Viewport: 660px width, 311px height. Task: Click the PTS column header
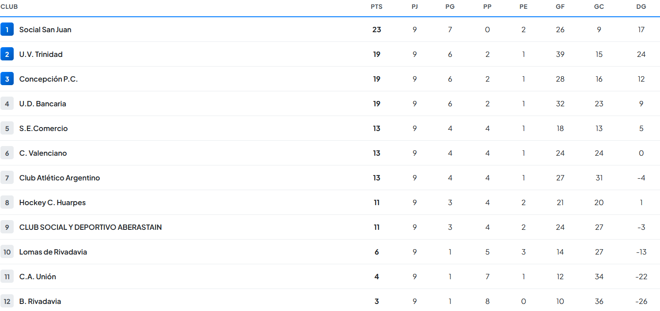(376, 7)
